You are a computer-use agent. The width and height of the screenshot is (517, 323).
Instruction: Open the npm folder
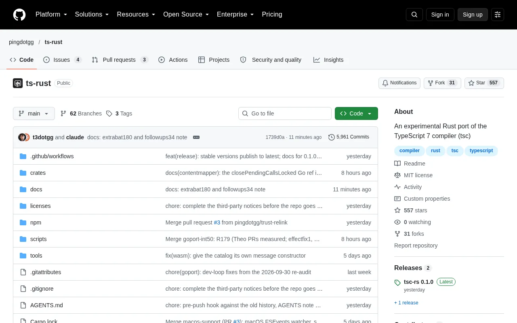click(x=36, y=222)
